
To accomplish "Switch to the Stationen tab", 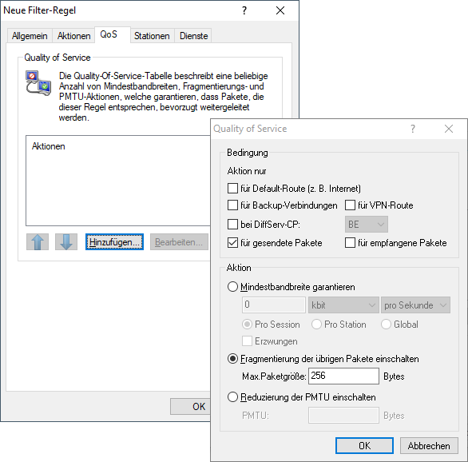I will 152,36.
